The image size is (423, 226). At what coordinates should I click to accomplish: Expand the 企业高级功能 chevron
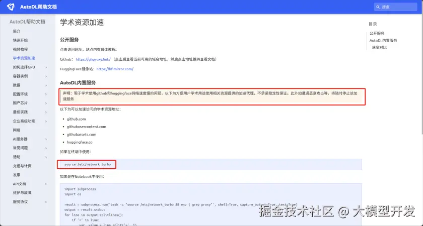(46, 122)
